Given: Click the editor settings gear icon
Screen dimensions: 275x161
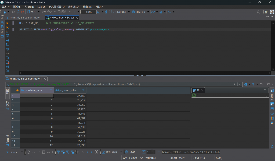Looking at the screenshot, I should 7,49.
